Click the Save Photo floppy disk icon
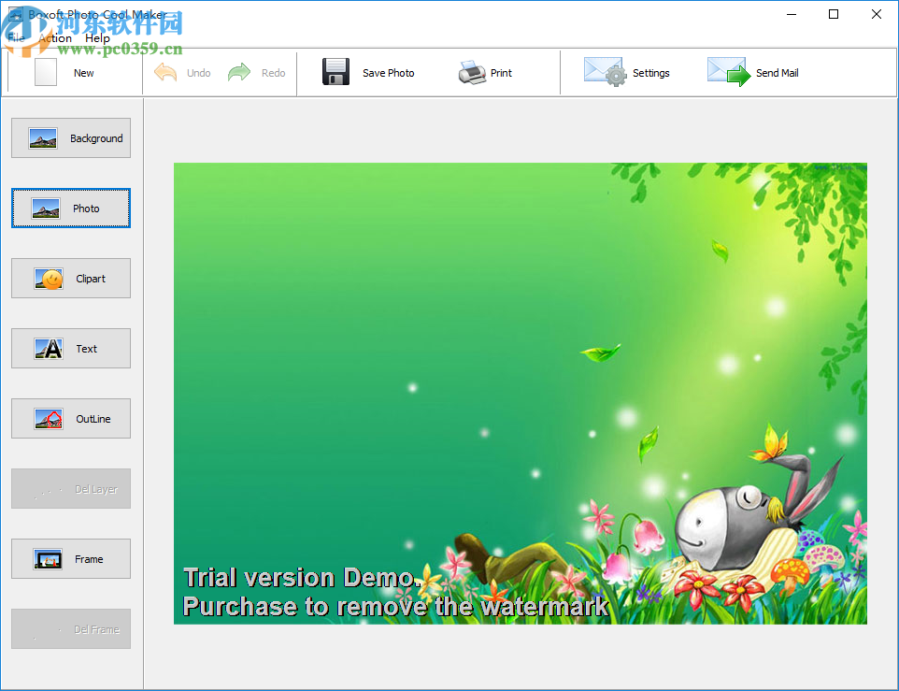899x691 pixels. [336, 72]
